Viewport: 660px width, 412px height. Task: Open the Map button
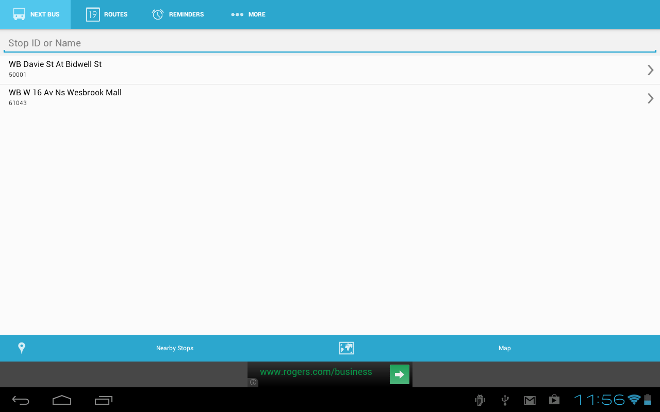(x=505, y=349)
